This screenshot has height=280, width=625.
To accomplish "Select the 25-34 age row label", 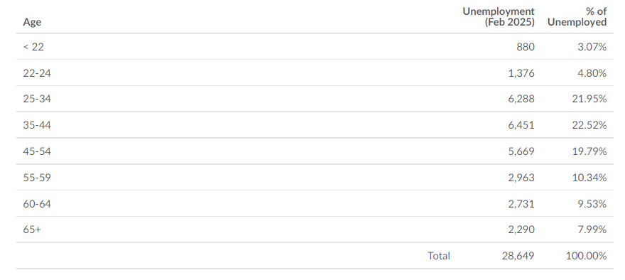I will point(37,99).
